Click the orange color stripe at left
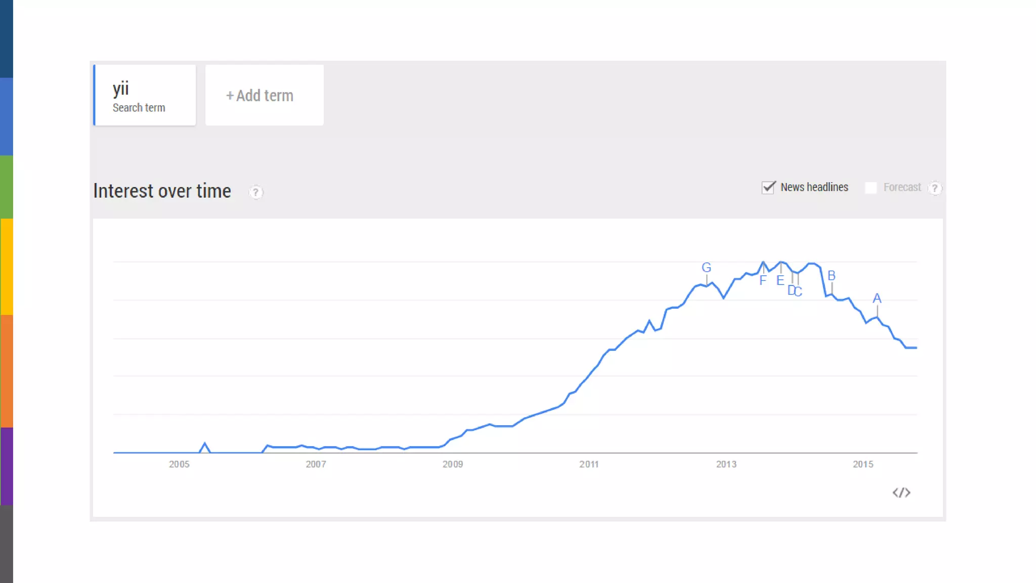Viewport: 1036px width, 583px height. click(7, 371)
